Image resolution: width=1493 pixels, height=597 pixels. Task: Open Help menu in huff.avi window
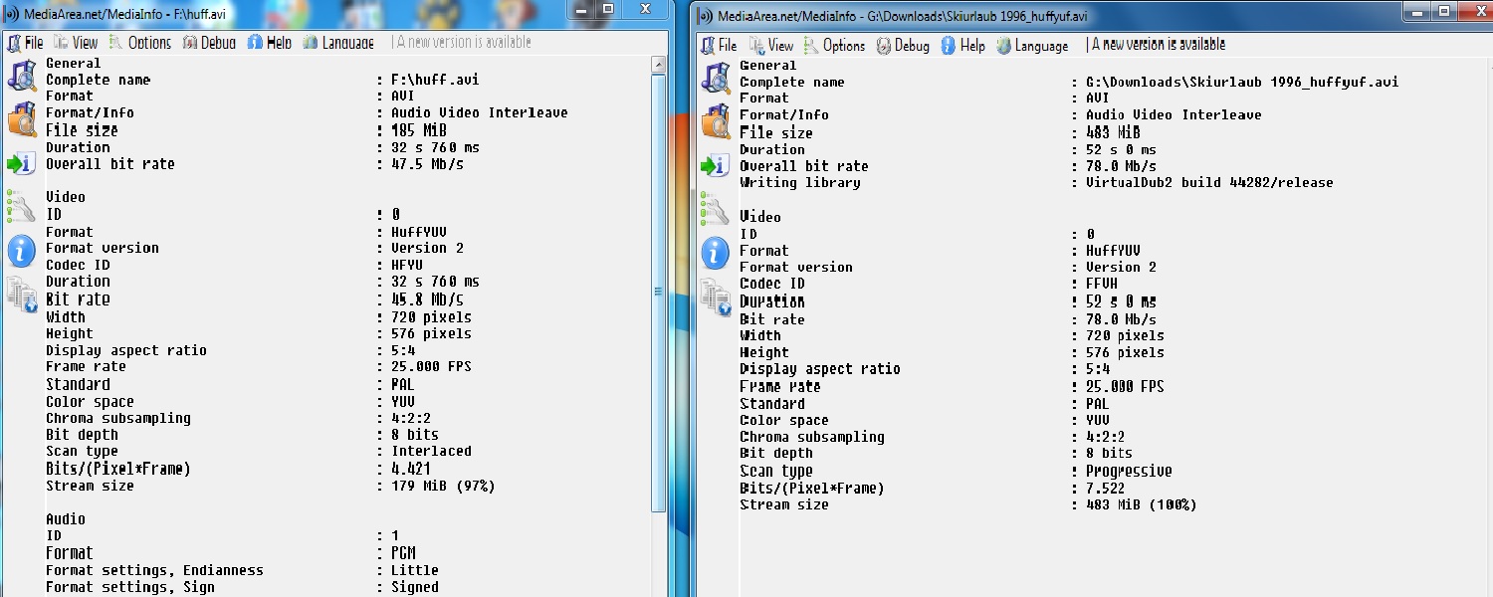(x=270, y=42)
